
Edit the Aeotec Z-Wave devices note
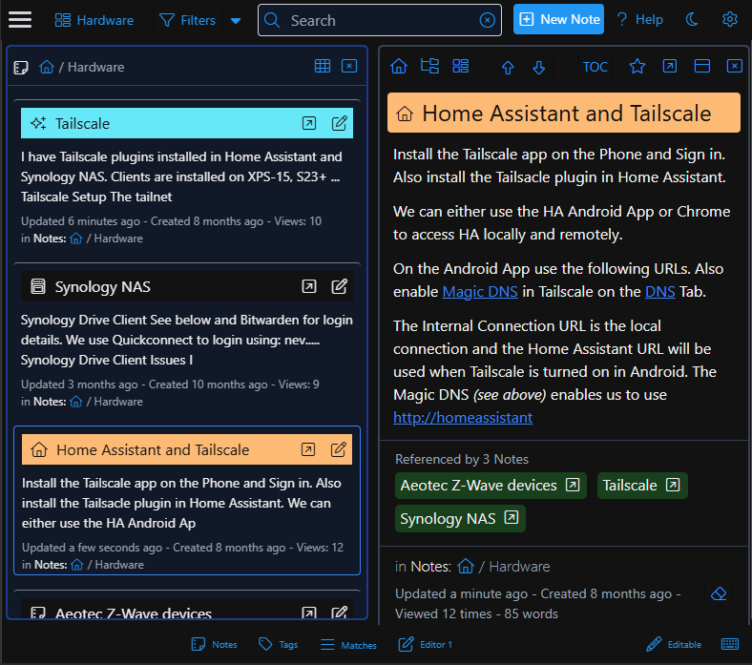coord(339,613)
